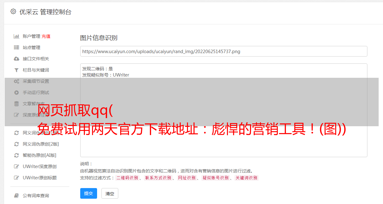This screenshot has width=383, height=204.
Task: Click the bar chart icon for 账户管理
Action: tap(17, 36)
